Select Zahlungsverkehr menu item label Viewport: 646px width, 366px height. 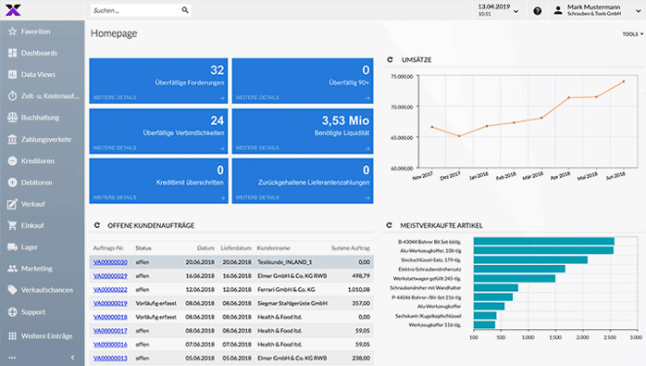pyautogui.click(x=46, y=140)
